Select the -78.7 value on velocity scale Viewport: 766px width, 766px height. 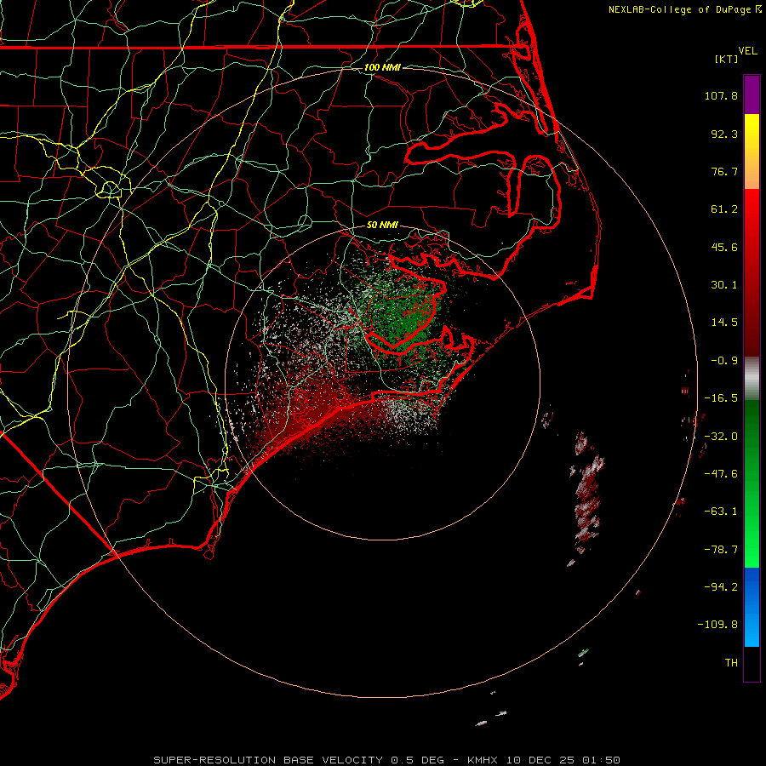click(x=721, y=550)
